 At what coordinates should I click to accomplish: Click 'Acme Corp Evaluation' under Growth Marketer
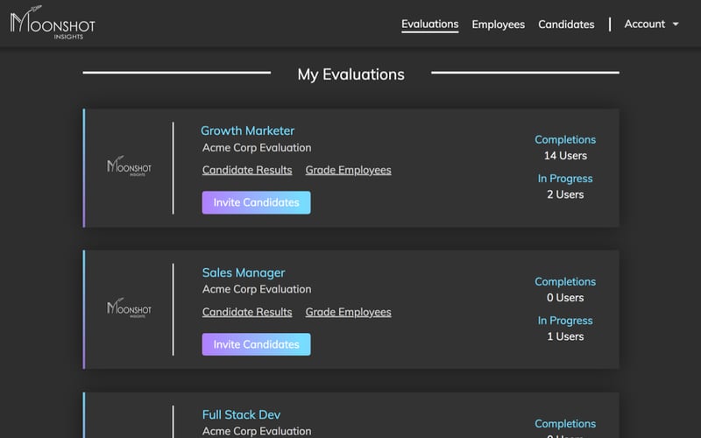pos(257,148)
